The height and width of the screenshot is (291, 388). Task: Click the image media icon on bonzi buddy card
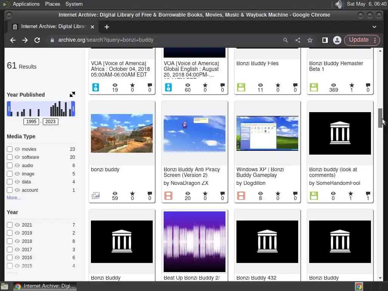[96, 196]
